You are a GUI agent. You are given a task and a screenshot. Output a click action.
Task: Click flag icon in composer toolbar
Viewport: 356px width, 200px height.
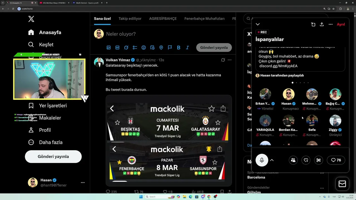pos(170,47)
